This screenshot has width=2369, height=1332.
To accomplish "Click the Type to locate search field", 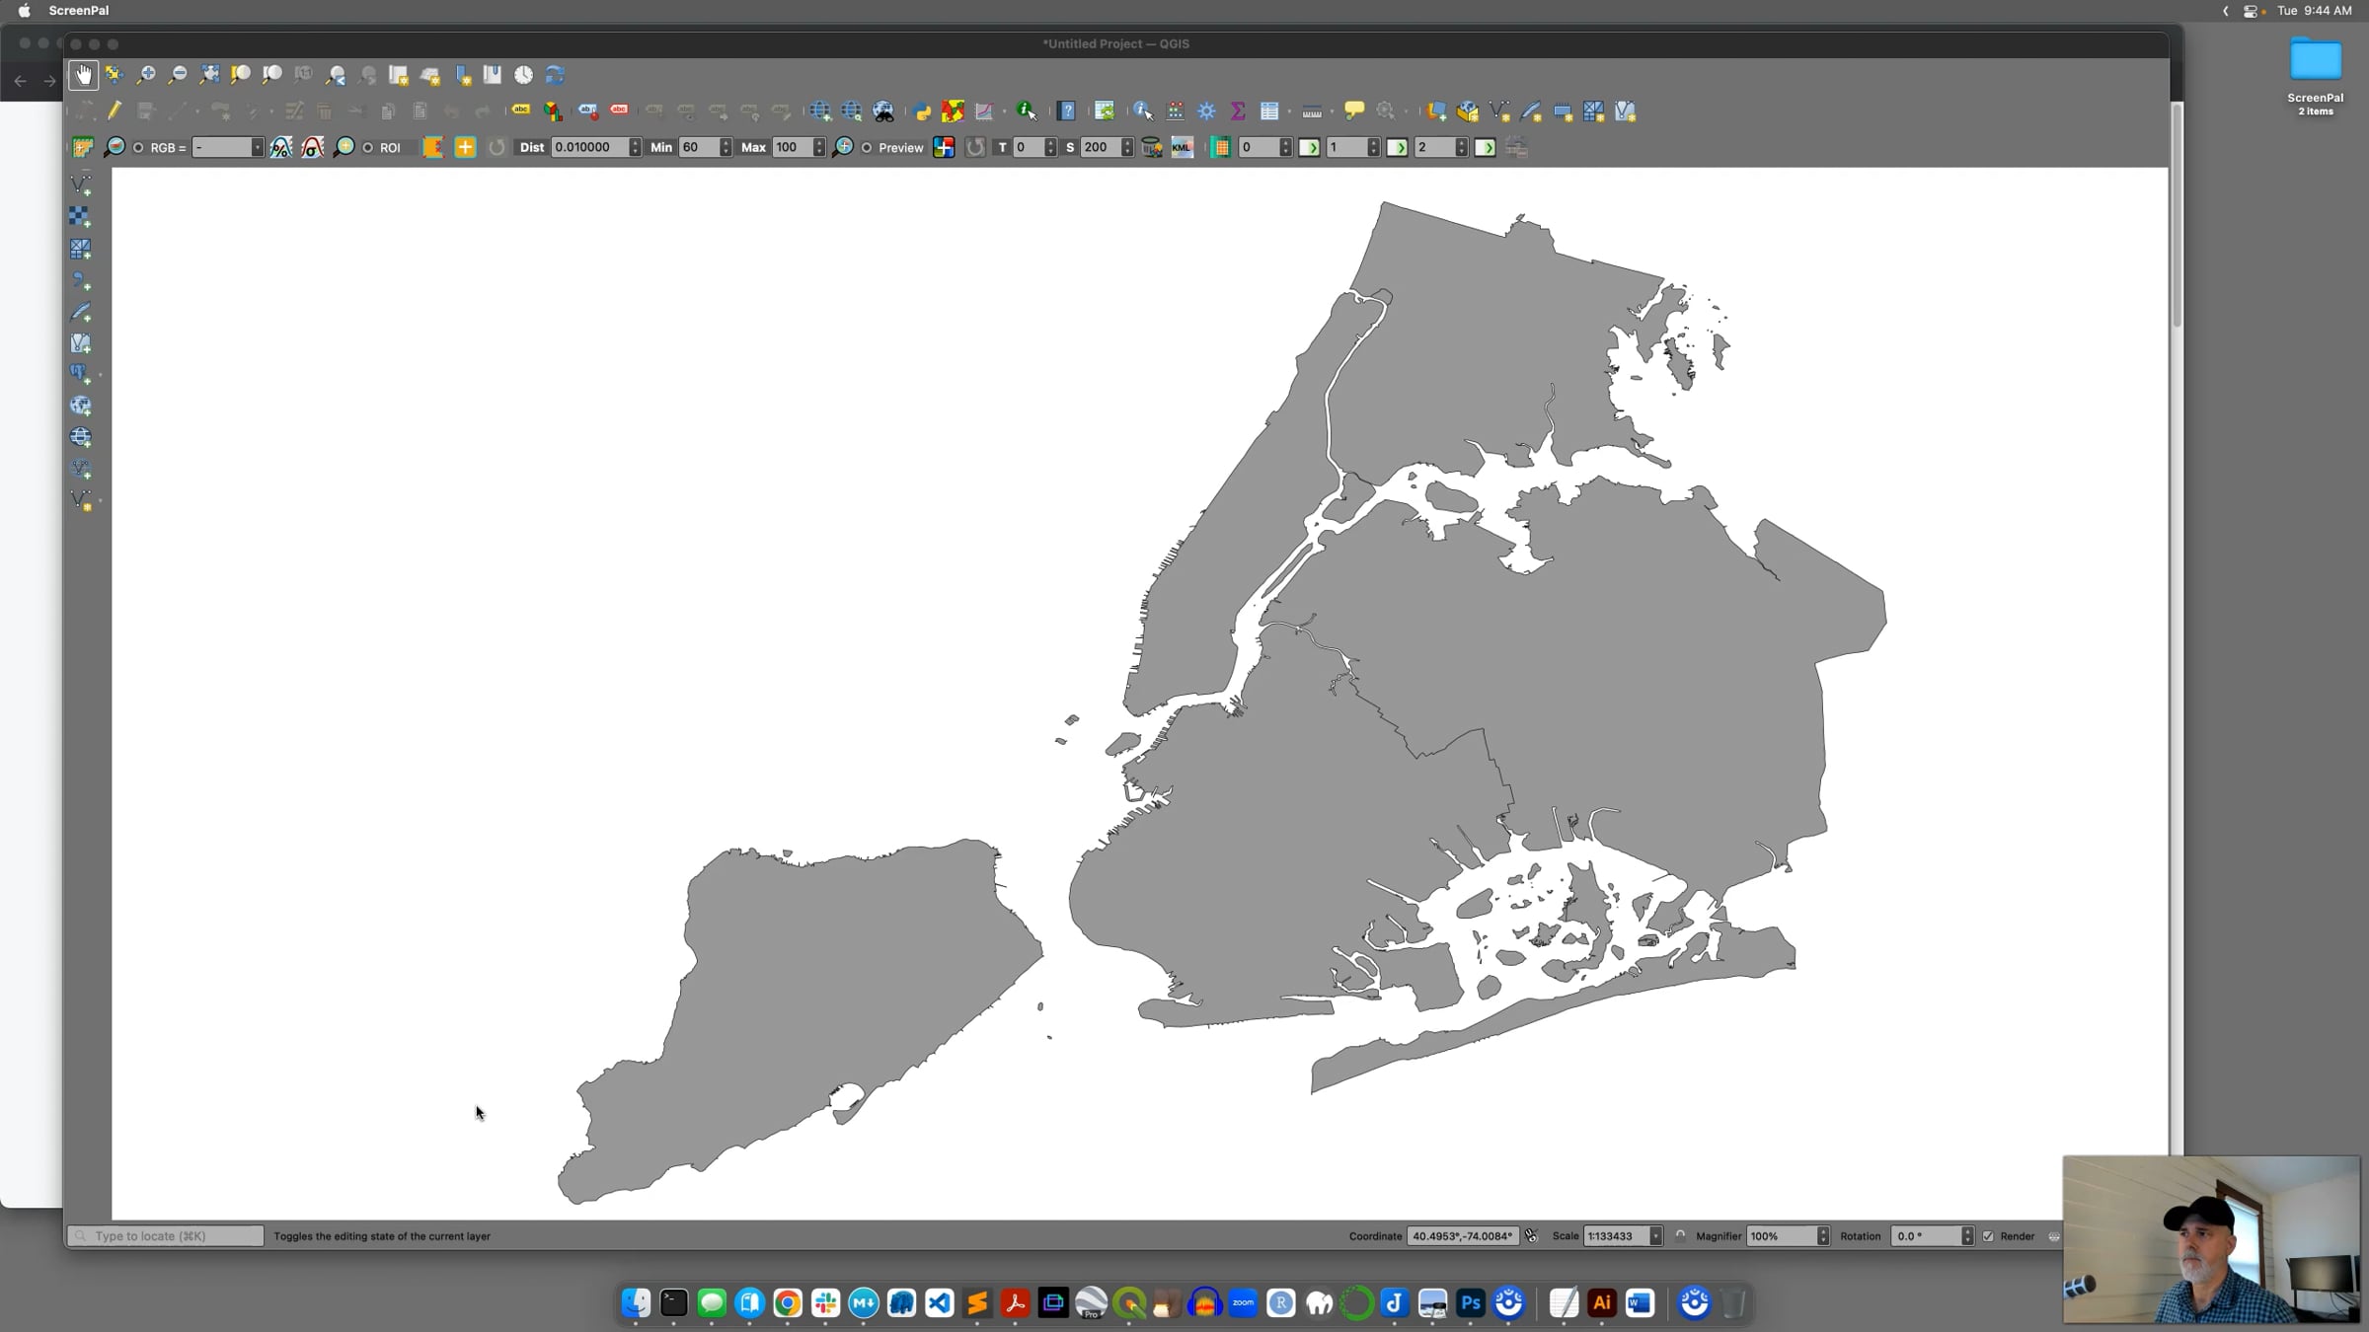I will tap(168, 1236).
